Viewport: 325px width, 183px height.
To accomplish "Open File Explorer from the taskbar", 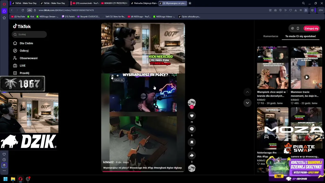I will [13, 179].
